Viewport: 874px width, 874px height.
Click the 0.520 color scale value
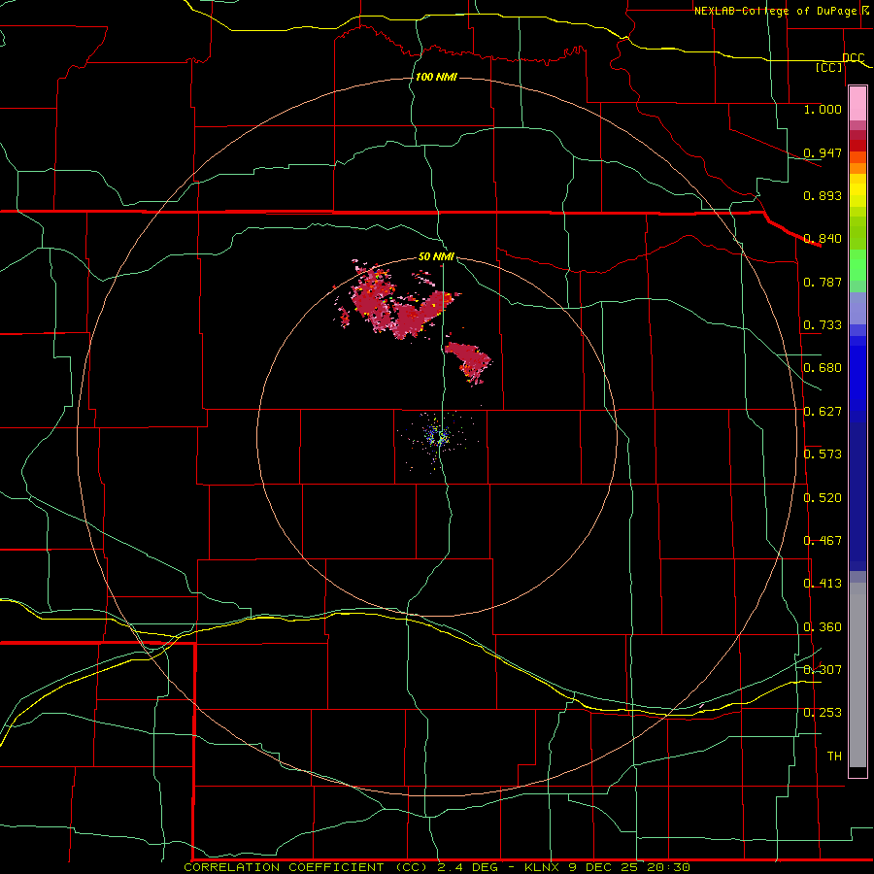point(823,498)
